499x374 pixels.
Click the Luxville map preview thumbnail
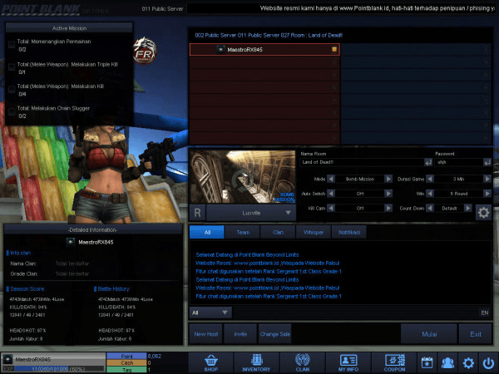[x=243, y=177]
